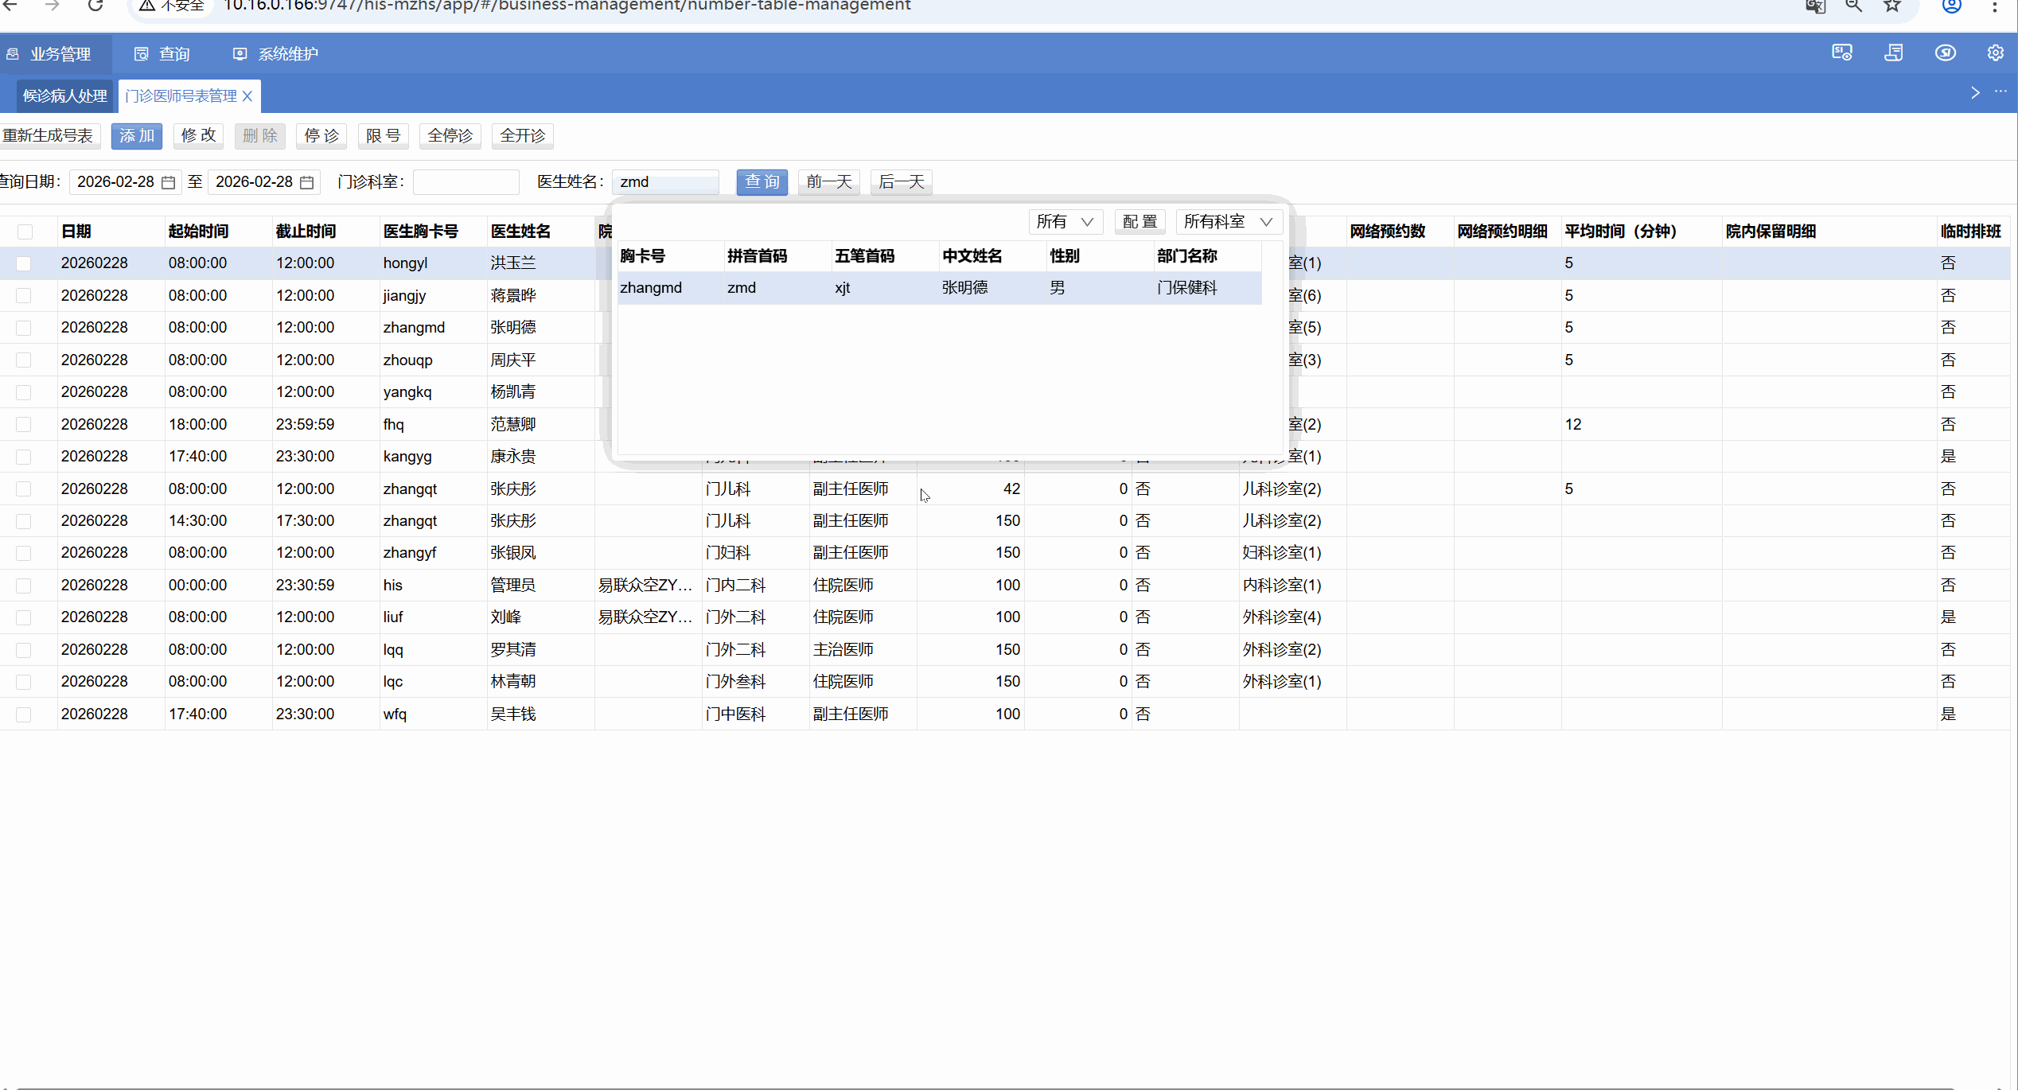
Task: Open the tab bar ellipsis menu
Action: click(x=2000, y=92)
